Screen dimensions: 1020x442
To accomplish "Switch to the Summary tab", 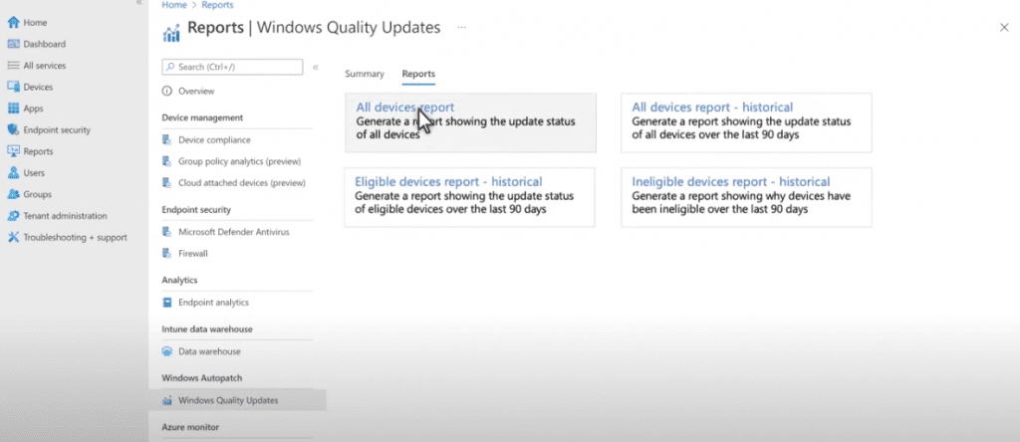I will click(365, 74).
